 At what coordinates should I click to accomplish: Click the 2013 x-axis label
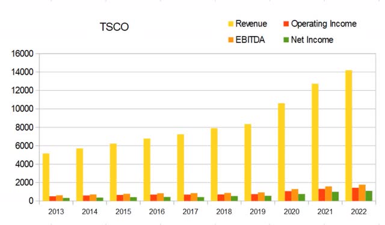[56, 212]
